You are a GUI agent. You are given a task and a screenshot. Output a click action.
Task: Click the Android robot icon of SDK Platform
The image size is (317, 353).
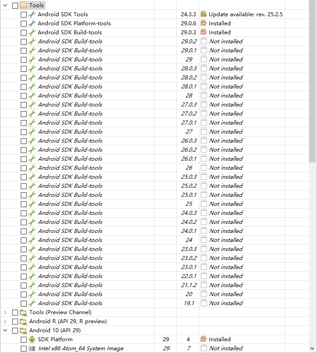tap(32, 339)
